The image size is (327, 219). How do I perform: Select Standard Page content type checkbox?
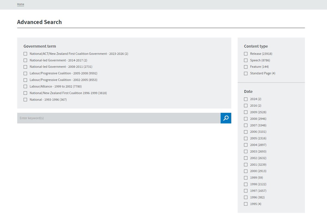[x=246, y=73]
